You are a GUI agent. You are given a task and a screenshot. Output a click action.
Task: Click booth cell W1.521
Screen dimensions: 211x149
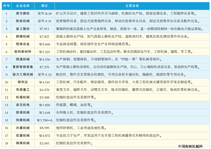click(45, 52)
